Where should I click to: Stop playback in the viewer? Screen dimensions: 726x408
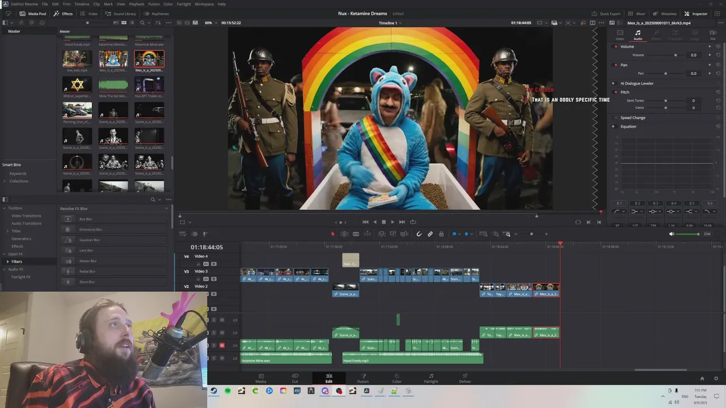point(383,222)
